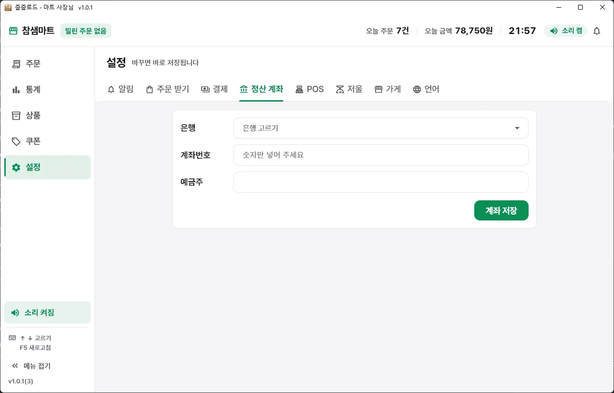Click the 오늘 주문 7건 counter
This screenshot has height=393, width=614.
(x=388, y=31)
